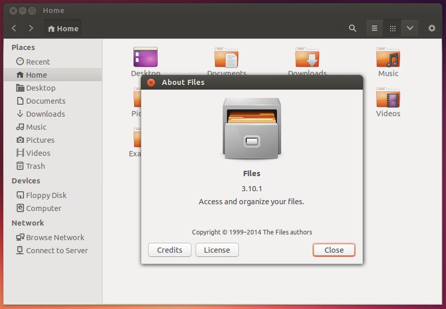Click the Home house icon in the sidebar
446x309 pixels.
pyautogui.click(x=20, y=75)
